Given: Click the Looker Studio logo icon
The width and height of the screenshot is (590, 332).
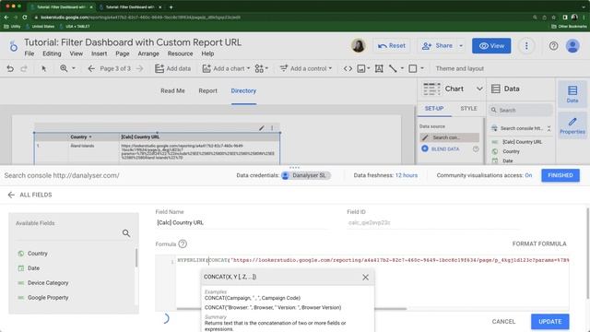Looking at the screenshot, I should tap(13, 46).
